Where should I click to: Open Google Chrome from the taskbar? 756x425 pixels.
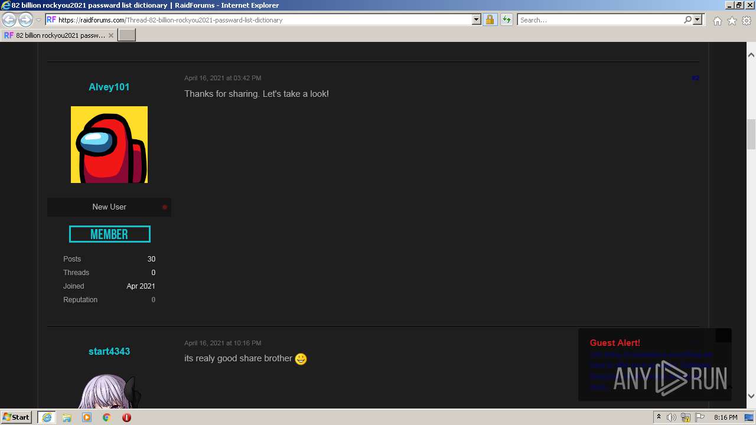coord(107,417)
